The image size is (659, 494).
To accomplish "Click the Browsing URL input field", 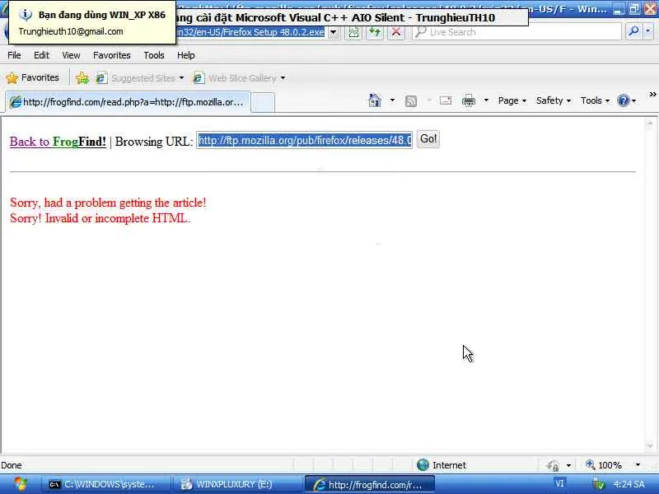I will 304,140.
